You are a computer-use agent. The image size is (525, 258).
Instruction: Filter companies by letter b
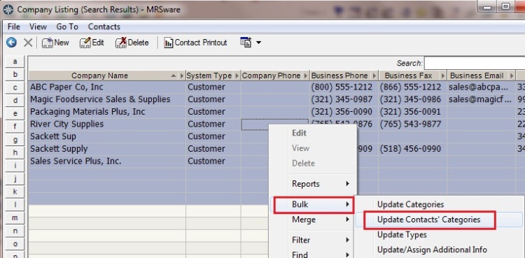tap(15, 74)
